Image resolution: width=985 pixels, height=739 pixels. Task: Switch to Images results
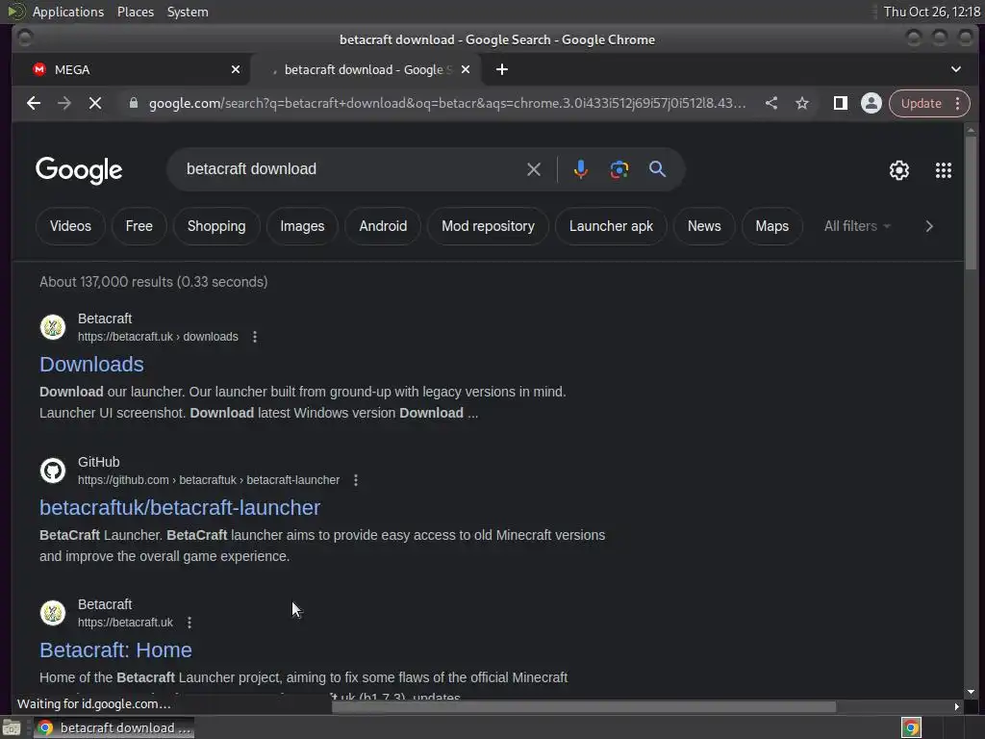click(302, 226)
